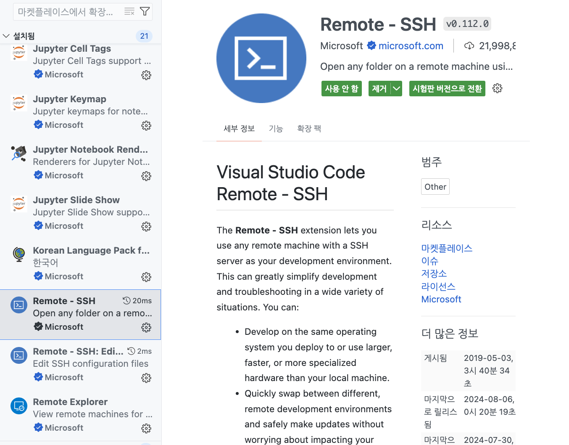Image resolution: width=569 pixels, height=445 pixels.
Task: Click the Remote - SSH terminal icon in list
Action: point(19,305)
